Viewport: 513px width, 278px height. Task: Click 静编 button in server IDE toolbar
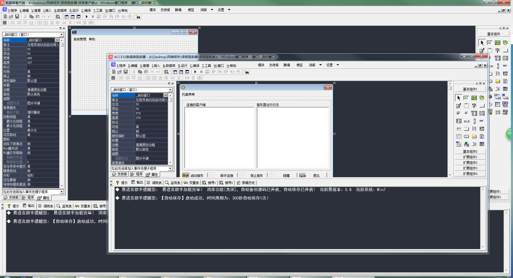(x=287, y=65)
